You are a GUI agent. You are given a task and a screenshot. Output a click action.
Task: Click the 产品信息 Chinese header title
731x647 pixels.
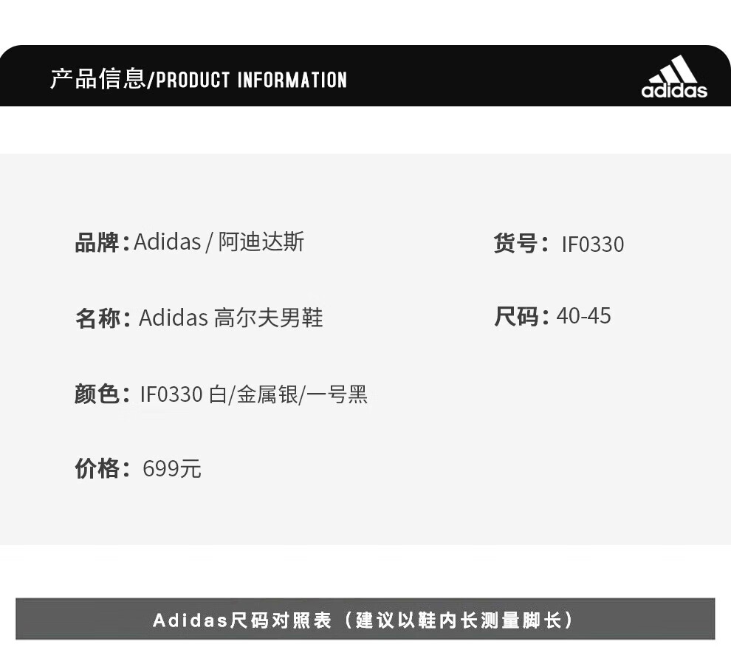coord(97,79)
